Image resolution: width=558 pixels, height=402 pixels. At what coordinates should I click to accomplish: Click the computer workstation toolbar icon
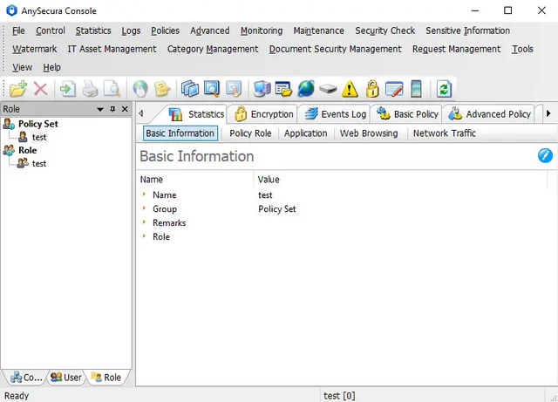point(262,89)
